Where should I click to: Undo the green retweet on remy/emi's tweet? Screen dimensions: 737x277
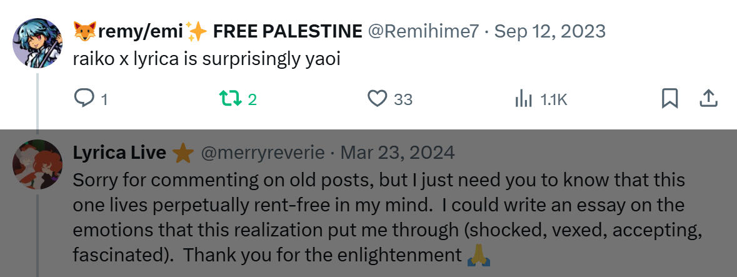pyautogui.click(x=228, y=99)
